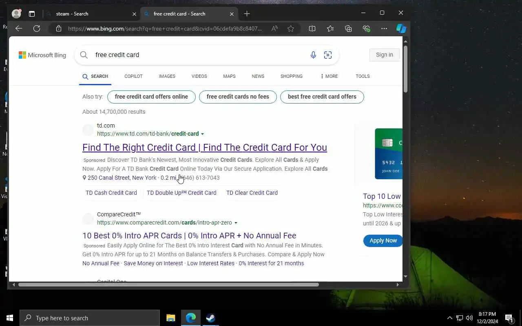The image size is (522, 326).
Task: Click the search magnifier icon in Bing box
Action: (x=84, y=55)
